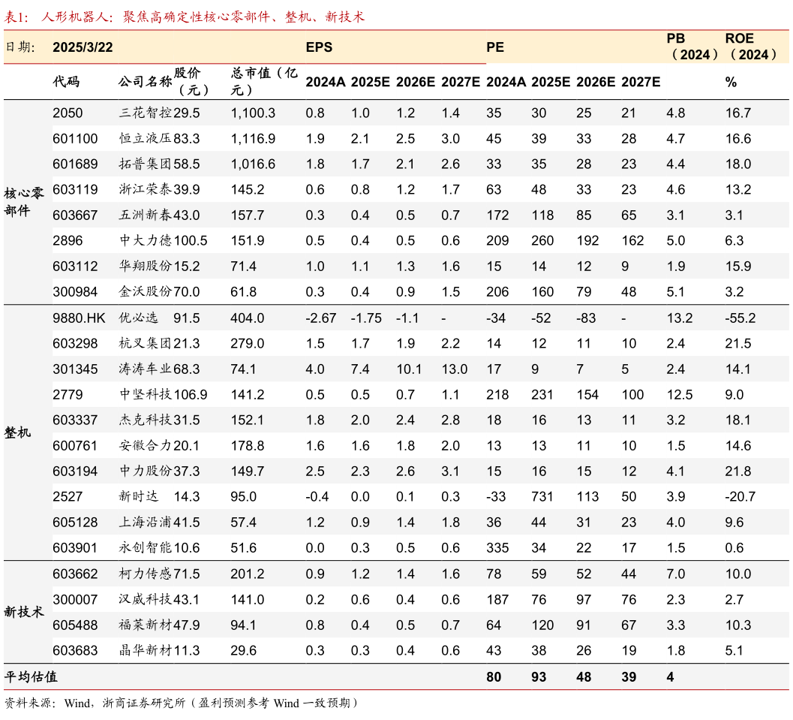793x720 pixels.
Task: Click PE 2025E value 731
Action: pos(542,496)
